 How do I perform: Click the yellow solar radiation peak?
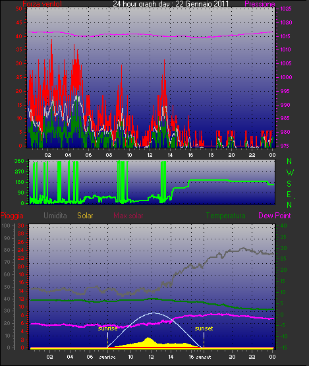point(148,338)
